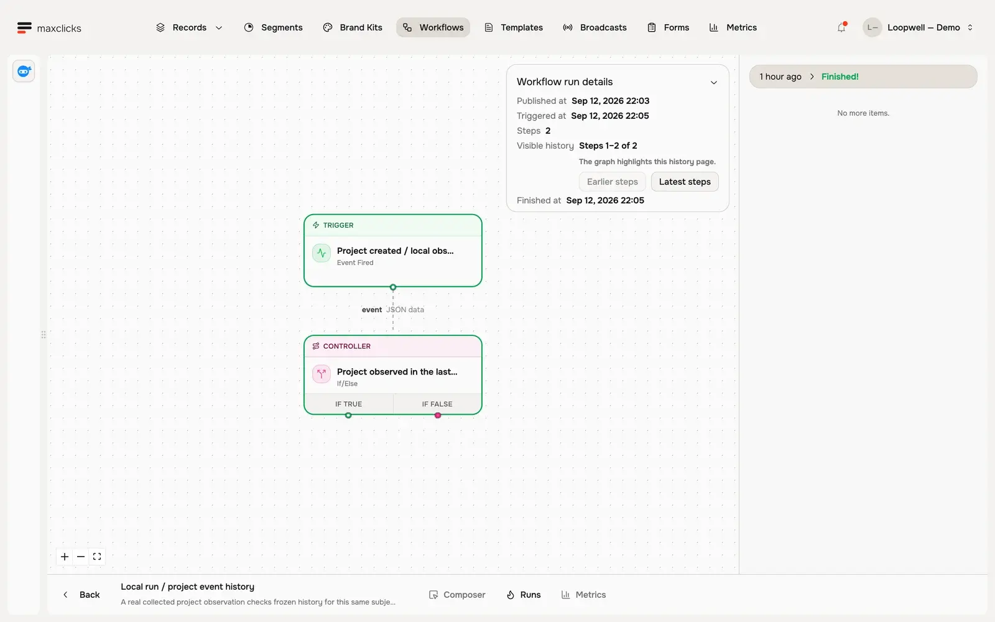Click the Steps 1–2 of 2 text

[x=608, y=146]
